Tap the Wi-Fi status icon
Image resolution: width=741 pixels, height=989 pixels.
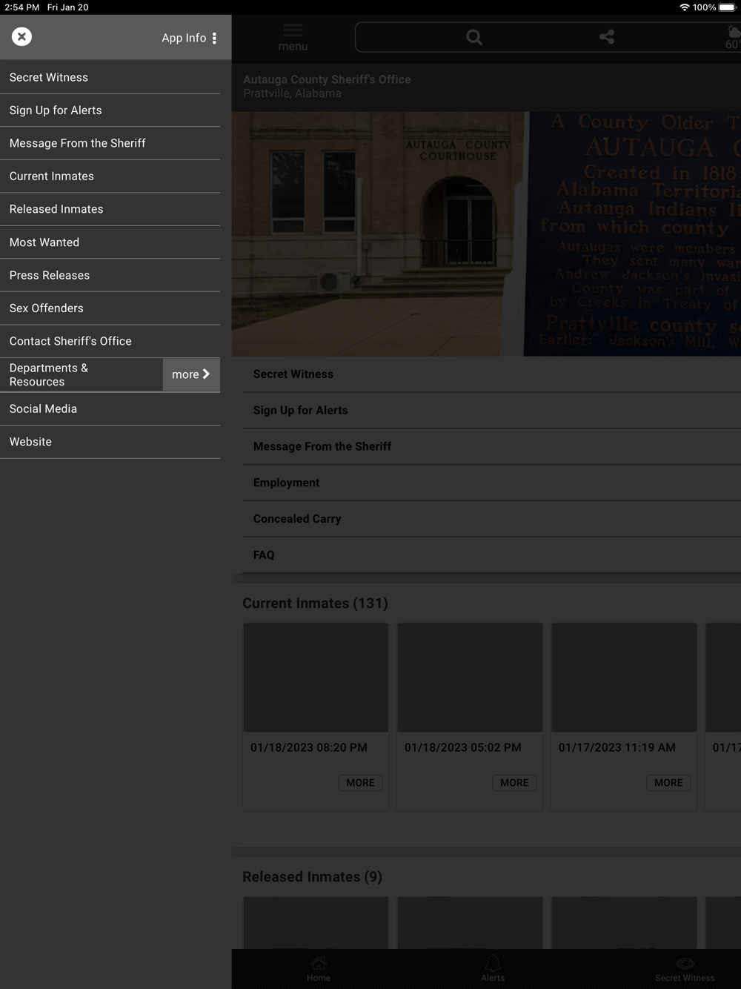(x=684, y=7)
